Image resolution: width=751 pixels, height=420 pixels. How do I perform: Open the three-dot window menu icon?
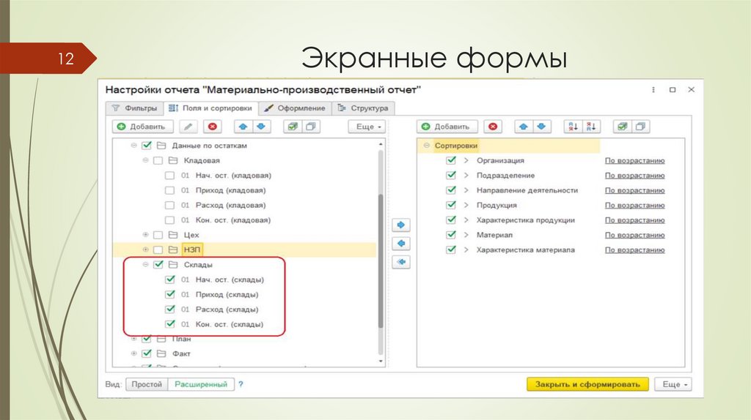click(x=653, y=90)
